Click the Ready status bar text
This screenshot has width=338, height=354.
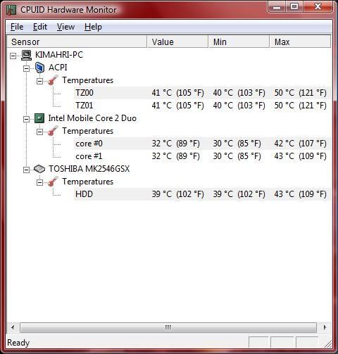[x=18, y=343]
